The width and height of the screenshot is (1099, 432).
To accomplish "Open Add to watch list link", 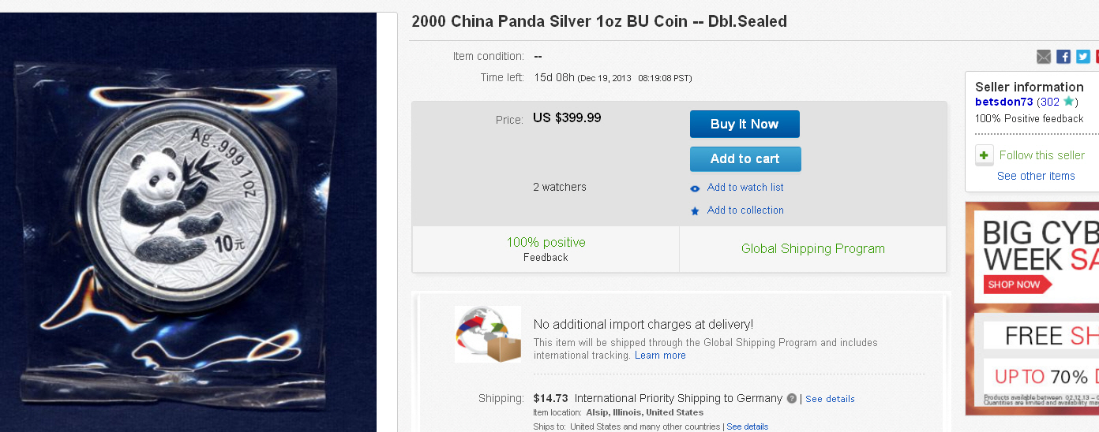I will [x=745, y=188].
